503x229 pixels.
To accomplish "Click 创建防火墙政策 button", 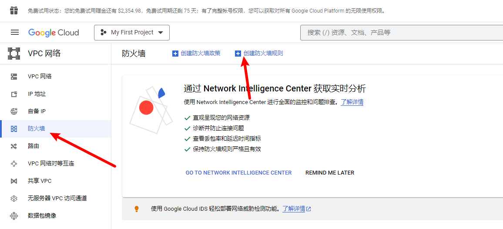I will click(x=197, y=54).
